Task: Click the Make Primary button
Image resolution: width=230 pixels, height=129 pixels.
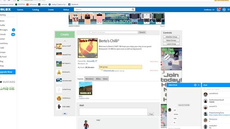Action: [x=171, y=40]
